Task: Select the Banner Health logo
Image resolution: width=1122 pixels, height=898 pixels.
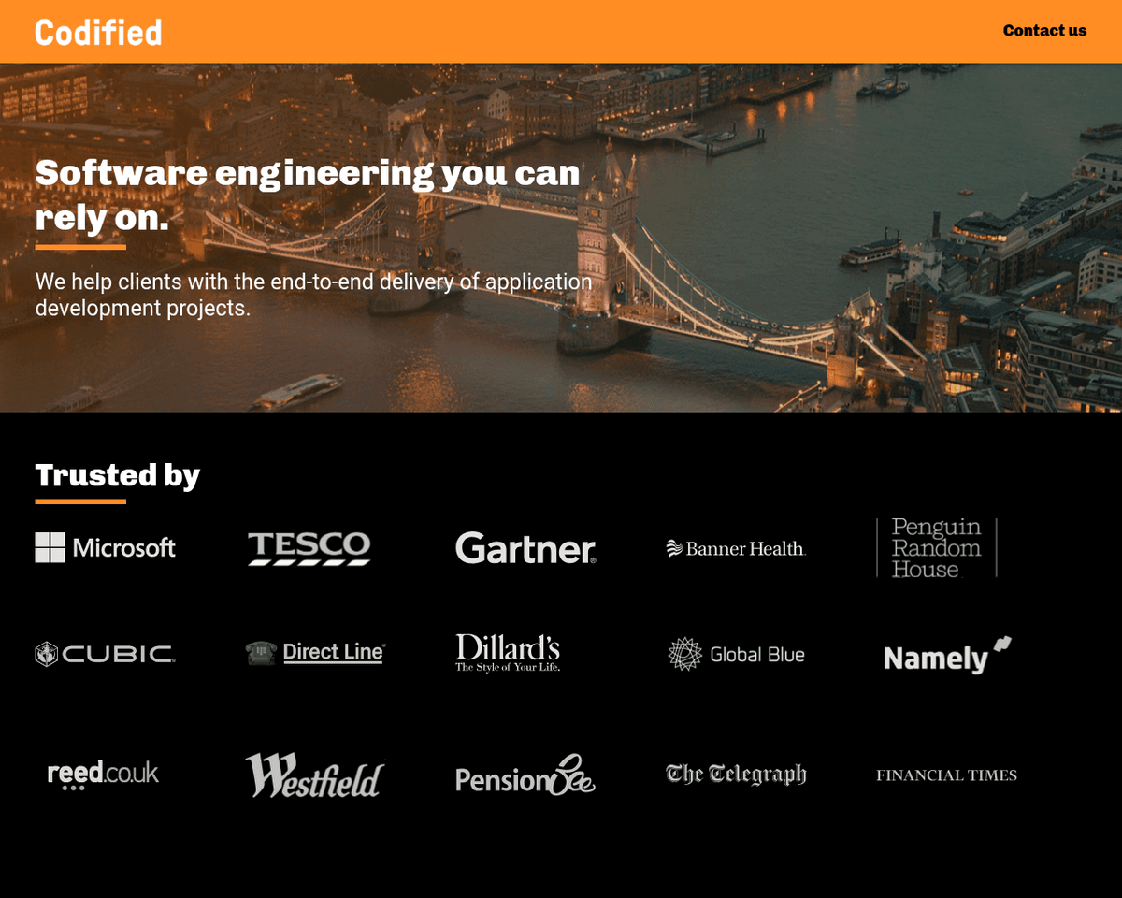Action: tap(736, 549)
